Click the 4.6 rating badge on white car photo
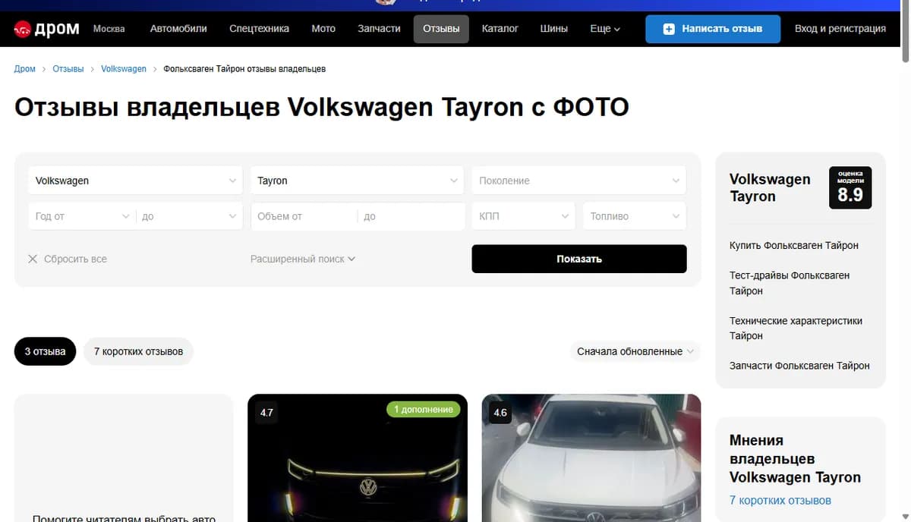 coord(500,413)
